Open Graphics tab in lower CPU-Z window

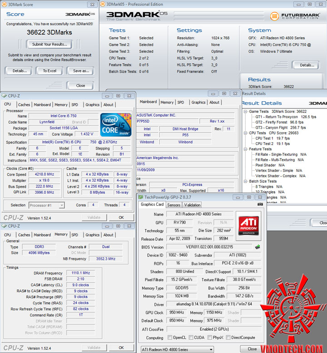coord(92,235)
